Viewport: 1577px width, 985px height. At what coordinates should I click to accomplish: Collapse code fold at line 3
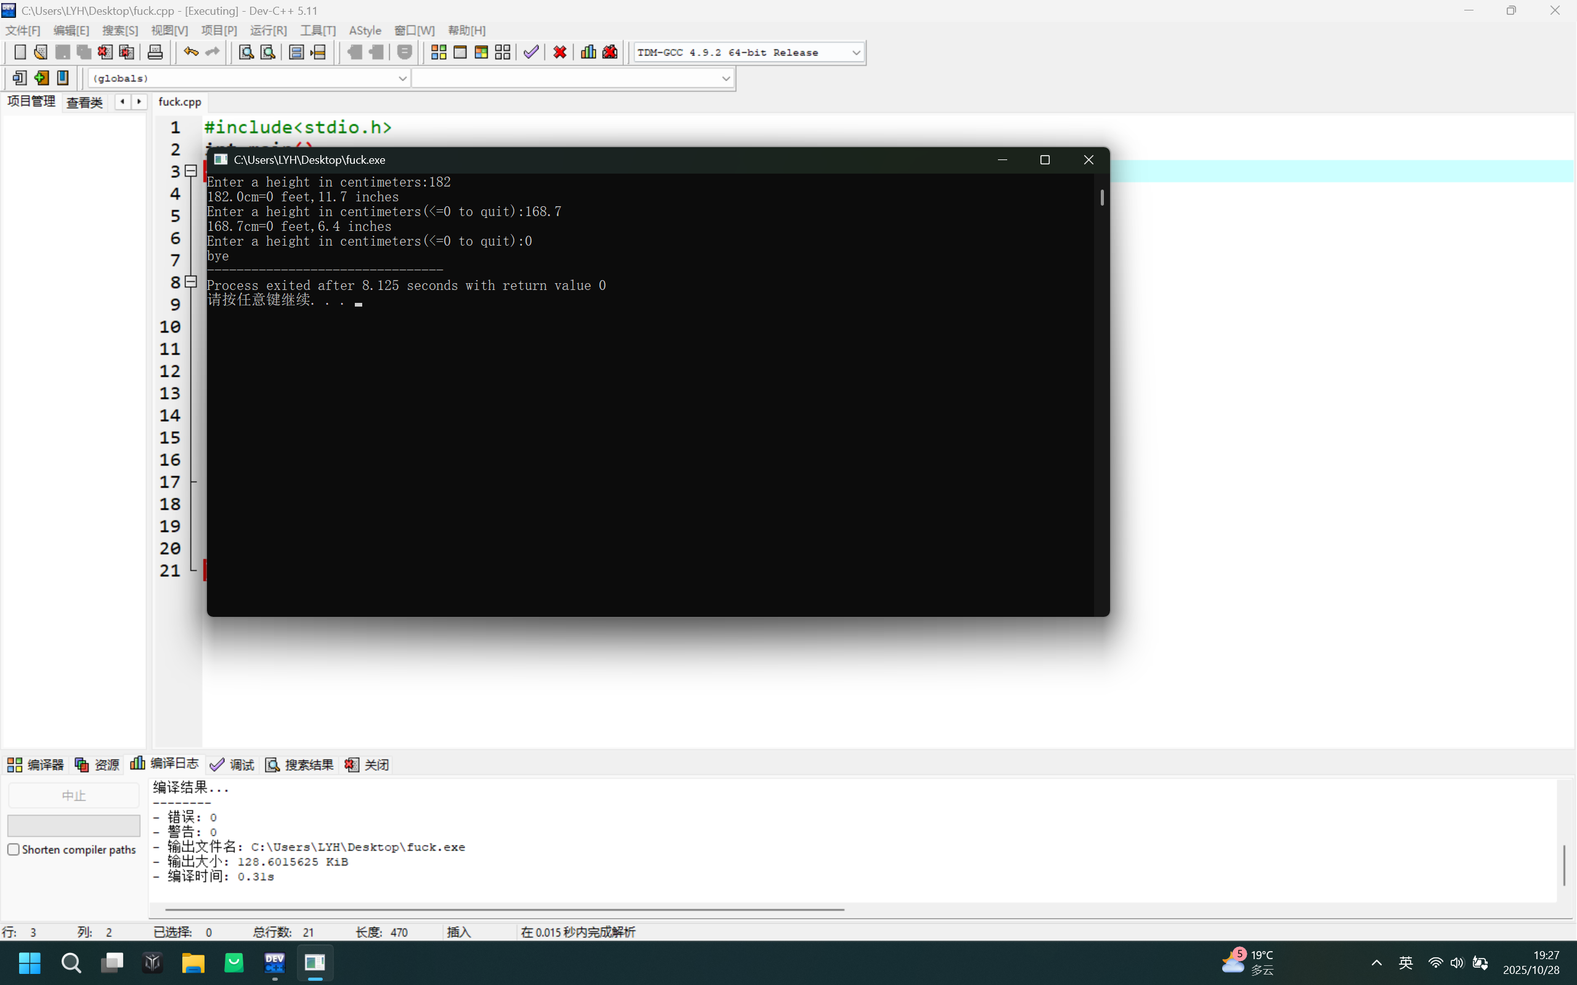[x=191, y=171]
